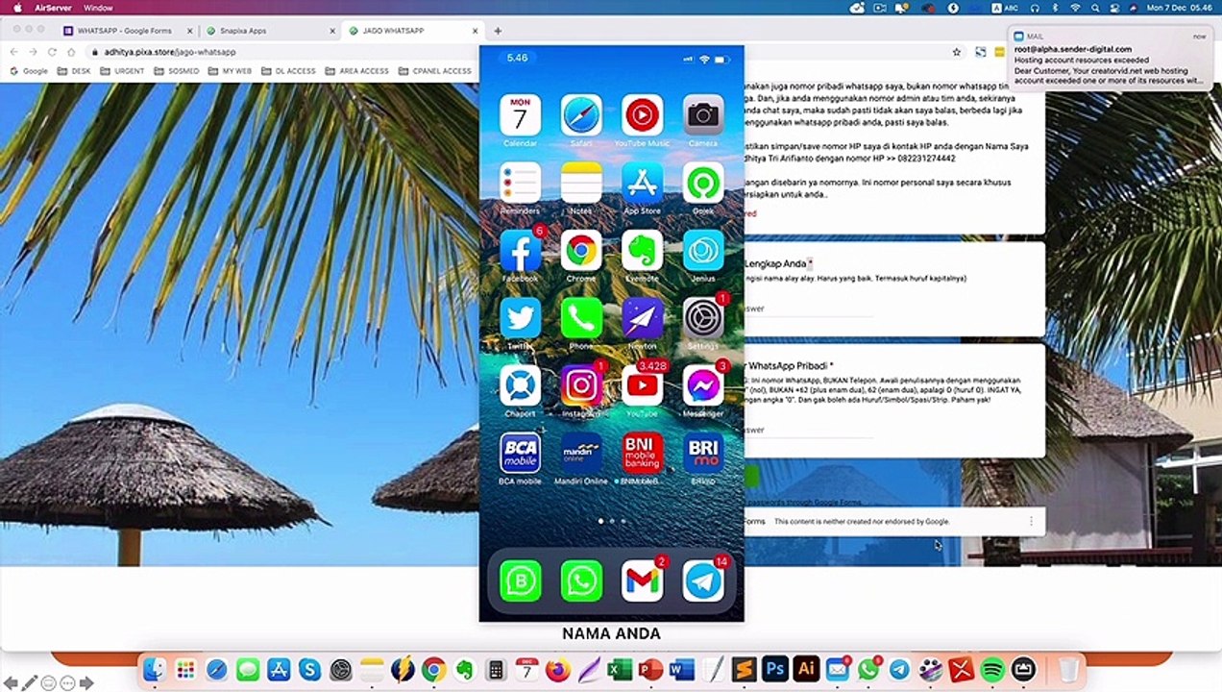The height and width of the screenshot is (692, 1222).
Task: Open the Trash in the dock
Action: (1068, 670)
